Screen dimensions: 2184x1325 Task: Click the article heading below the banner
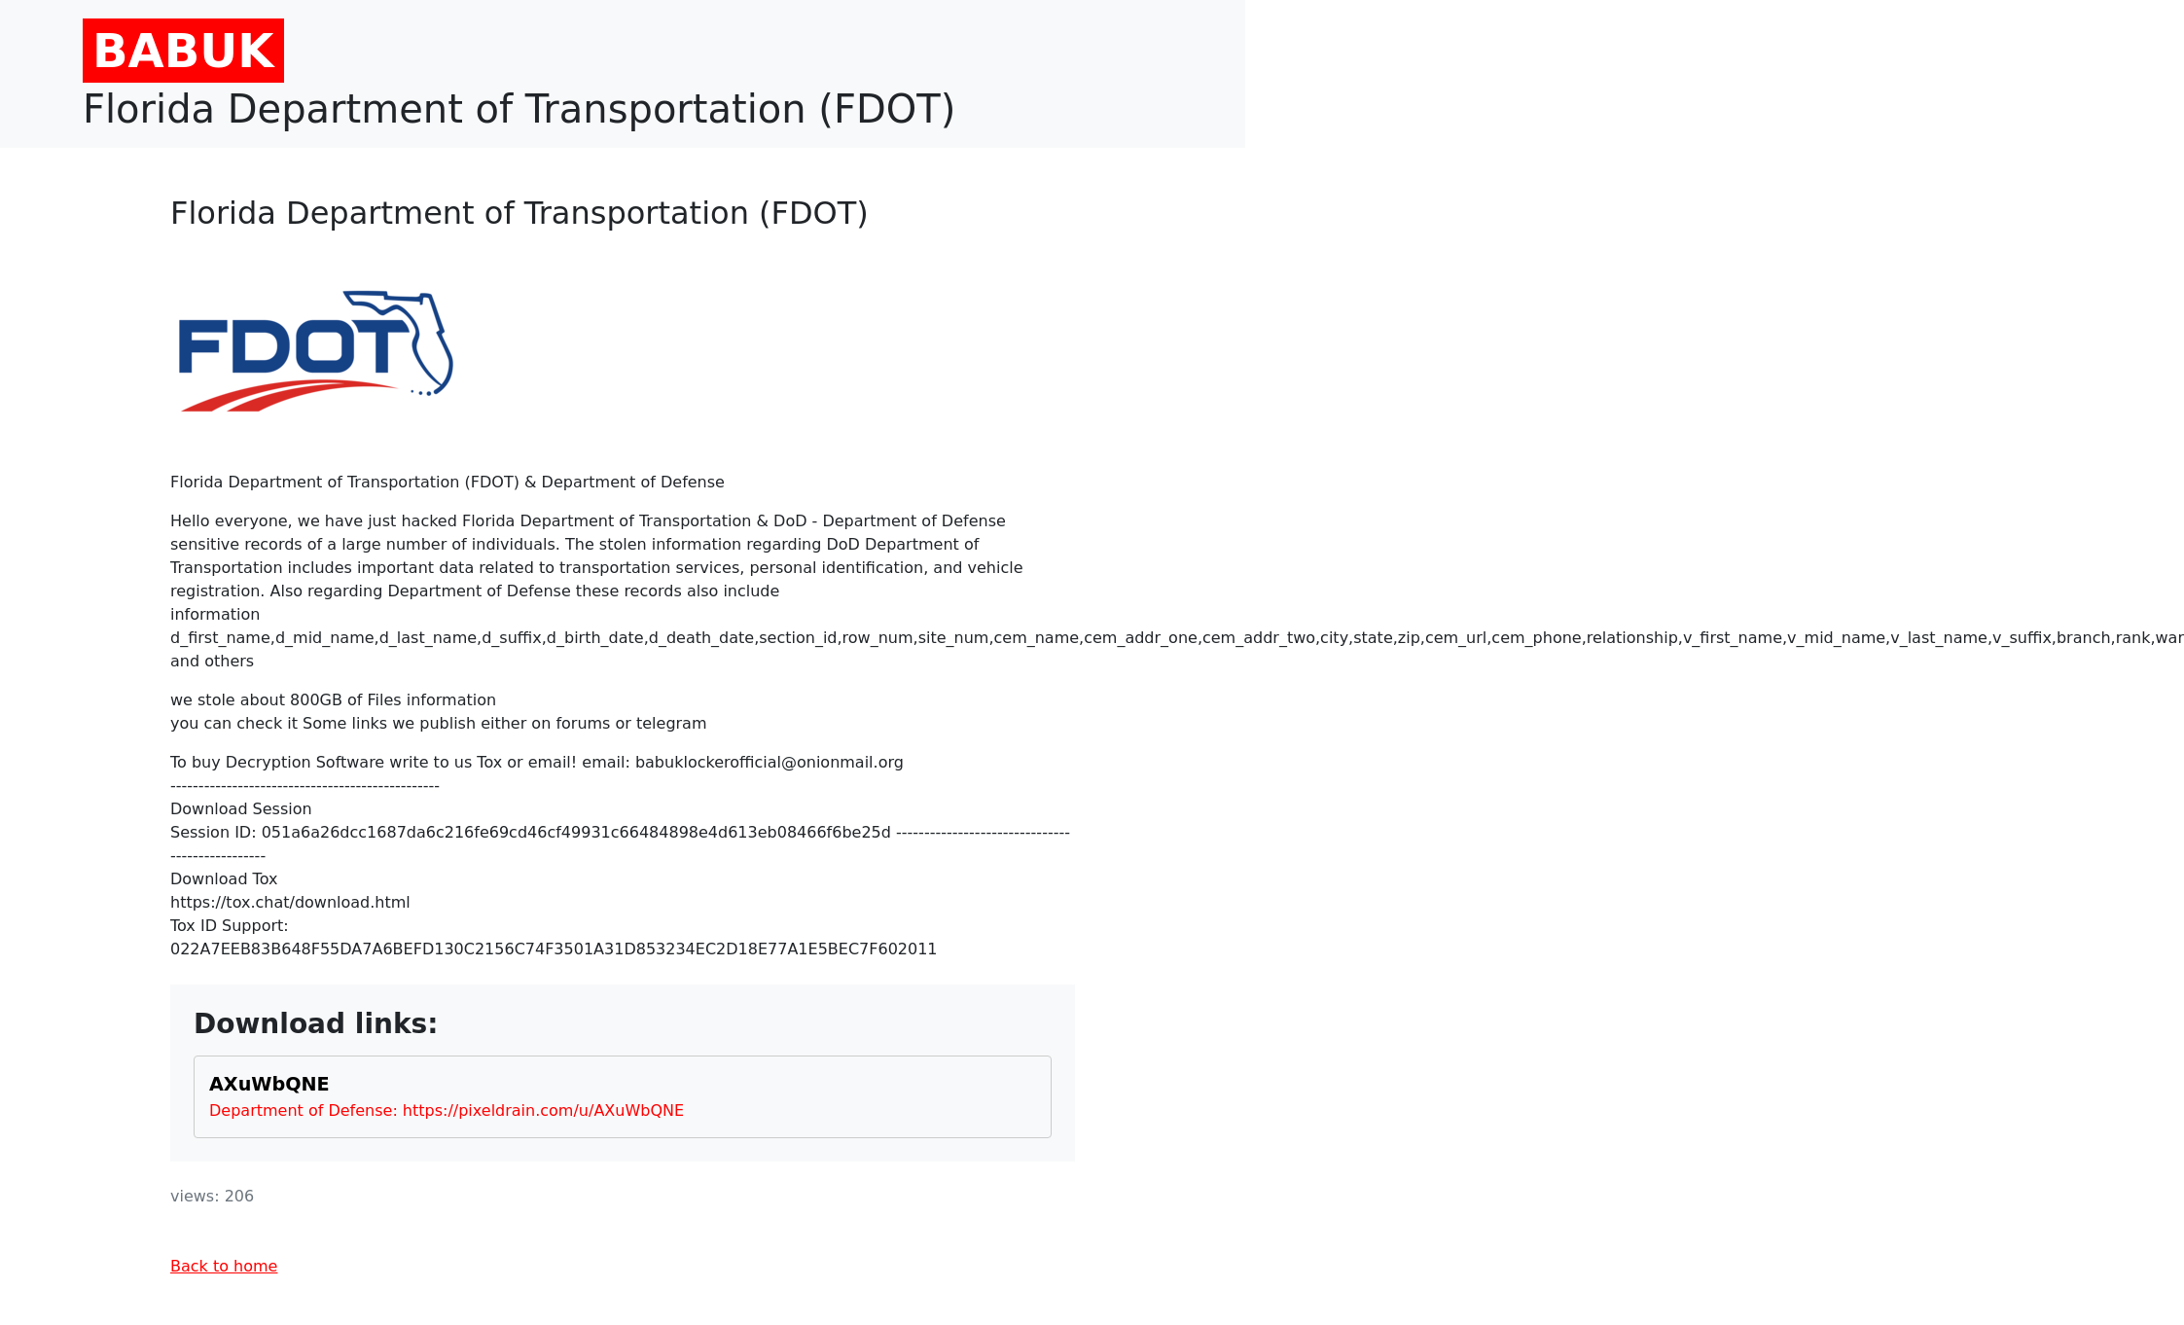pos(519,213)
